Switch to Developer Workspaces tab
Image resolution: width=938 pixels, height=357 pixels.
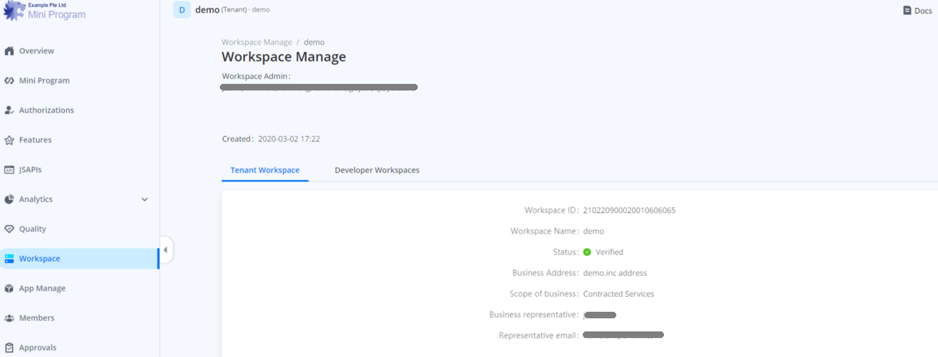tap(377, 170)
